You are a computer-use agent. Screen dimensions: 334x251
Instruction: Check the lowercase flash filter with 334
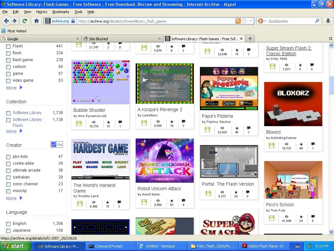point(8,53)
